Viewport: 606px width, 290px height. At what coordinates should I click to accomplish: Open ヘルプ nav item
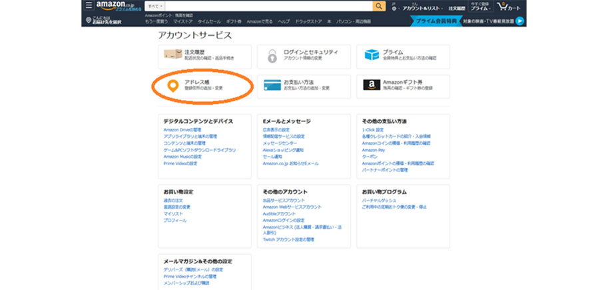[x=284, y=21]
